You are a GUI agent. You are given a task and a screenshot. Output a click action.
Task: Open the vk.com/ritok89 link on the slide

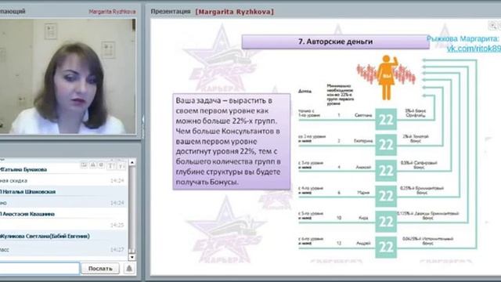(474, 49)
